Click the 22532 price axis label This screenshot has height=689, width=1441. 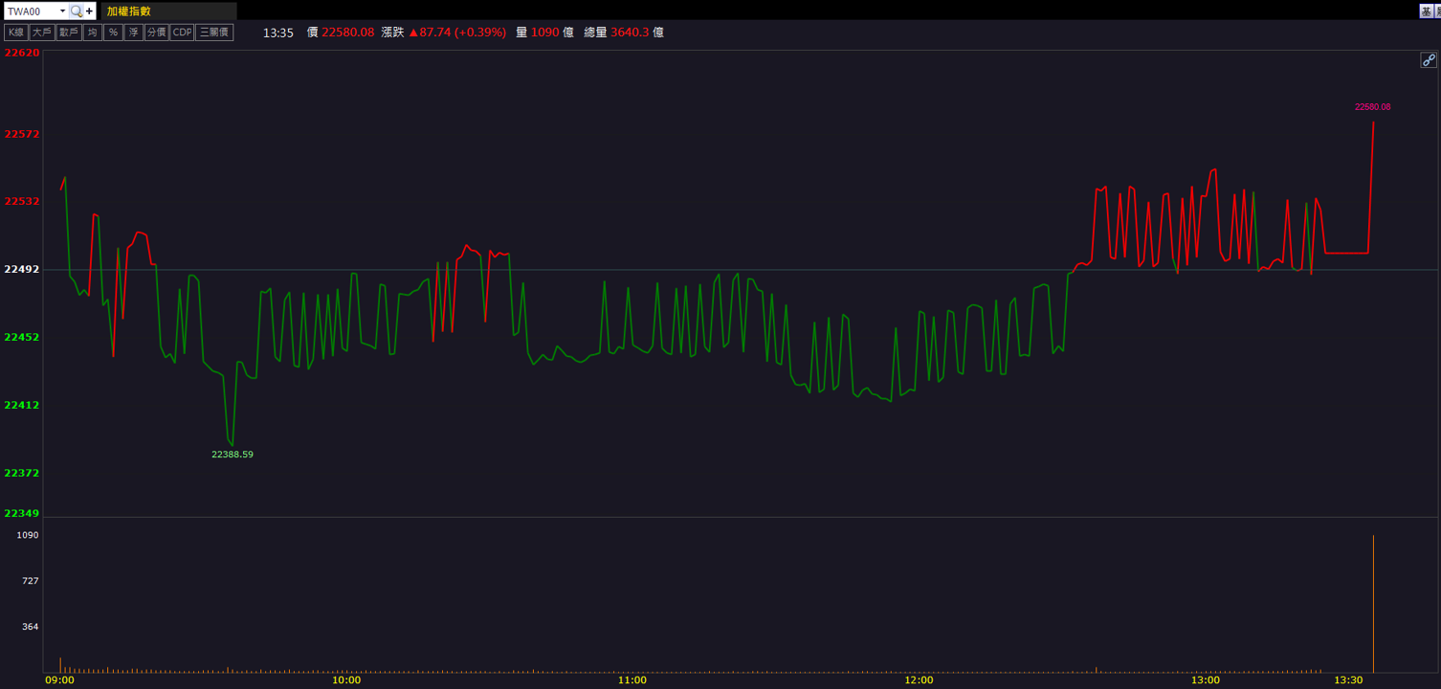point(22,201)
